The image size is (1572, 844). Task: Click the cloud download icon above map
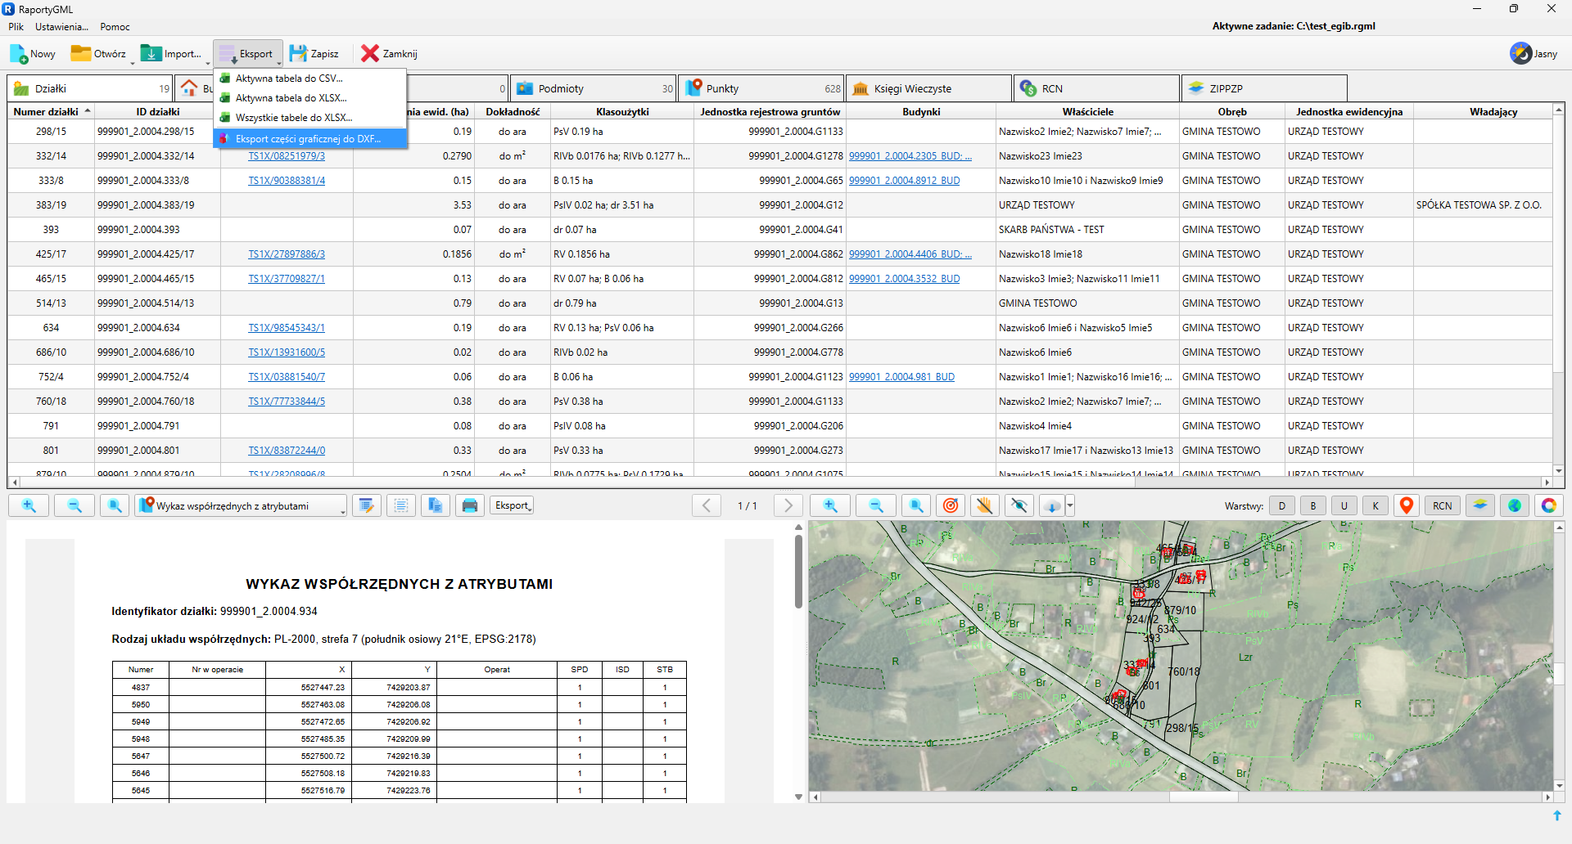pos(1052,505)
